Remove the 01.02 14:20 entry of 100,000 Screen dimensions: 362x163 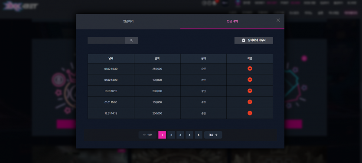[x=250, y=80]
